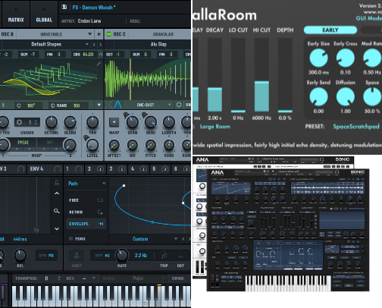
Task: Toggle the M button on the OSC B header
Action: pos(99,34)
